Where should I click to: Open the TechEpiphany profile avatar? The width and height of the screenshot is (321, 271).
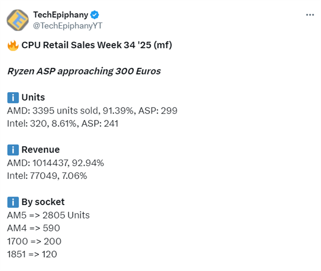pyautogui.click(x=18, y=19)
